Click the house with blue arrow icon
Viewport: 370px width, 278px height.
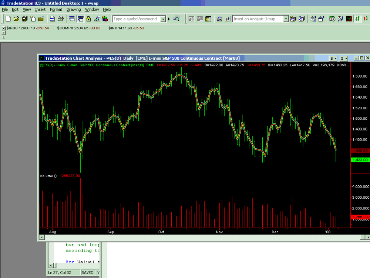pyautogui.click(x=313, y=19)
